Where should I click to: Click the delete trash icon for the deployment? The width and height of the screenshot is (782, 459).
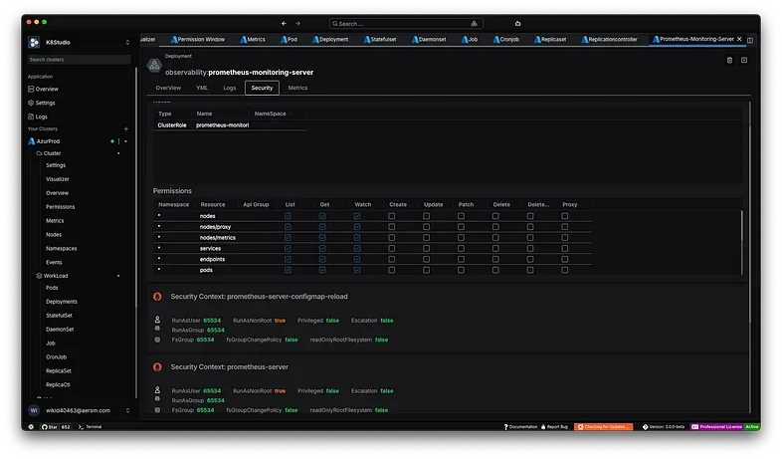[729, 60]
